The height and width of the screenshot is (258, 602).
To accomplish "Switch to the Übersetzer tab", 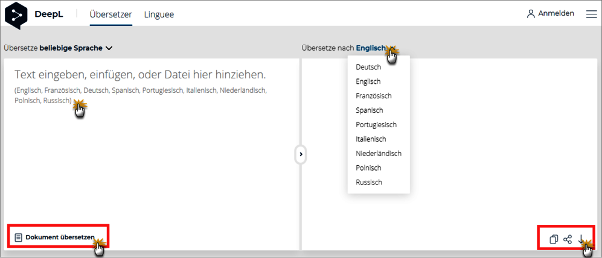I will pyautogui.click(x=111, y=14).
